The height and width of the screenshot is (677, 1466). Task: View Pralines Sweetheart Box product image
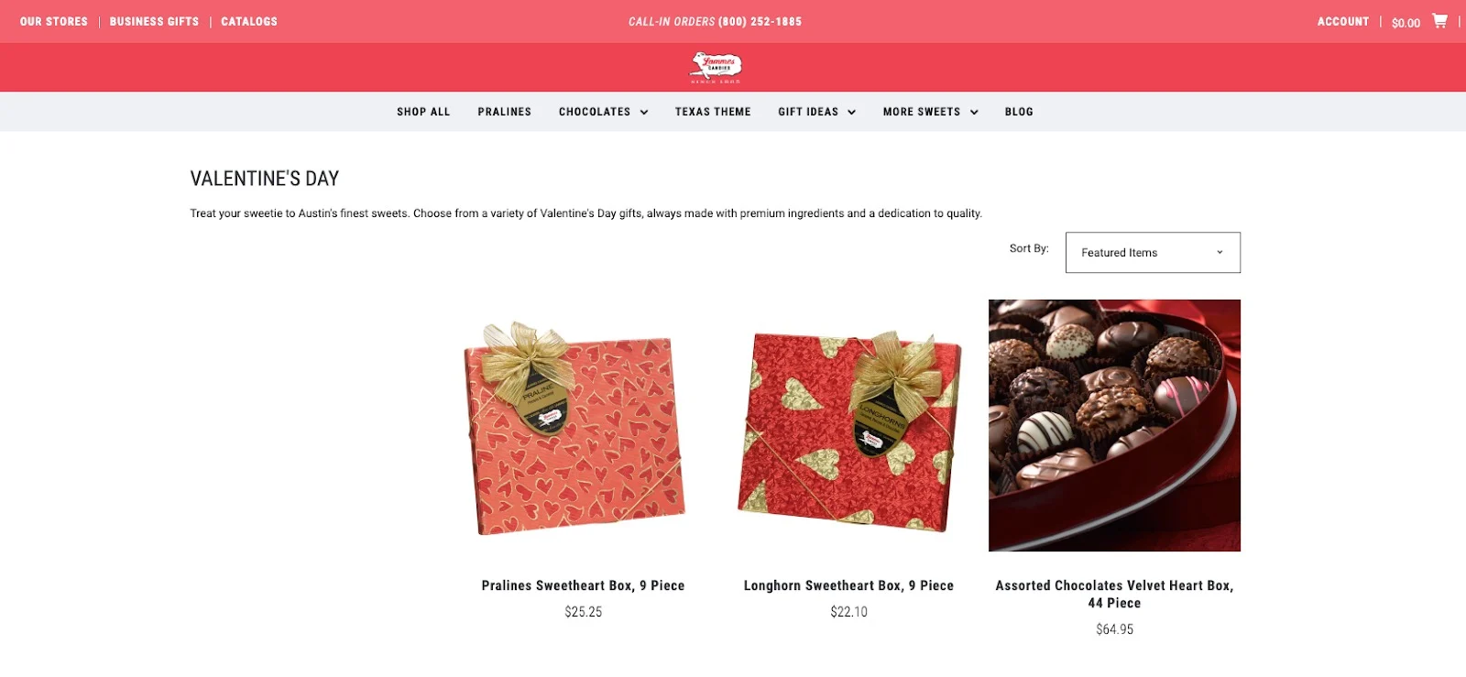(x=574, y=428)
